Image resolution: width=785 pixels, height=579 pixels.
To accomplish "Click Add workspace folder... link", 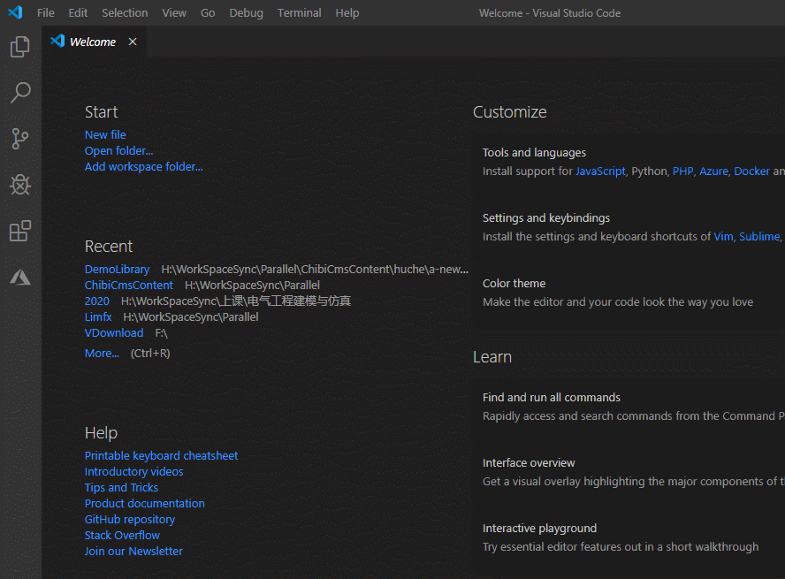I will tap(144, 167).
